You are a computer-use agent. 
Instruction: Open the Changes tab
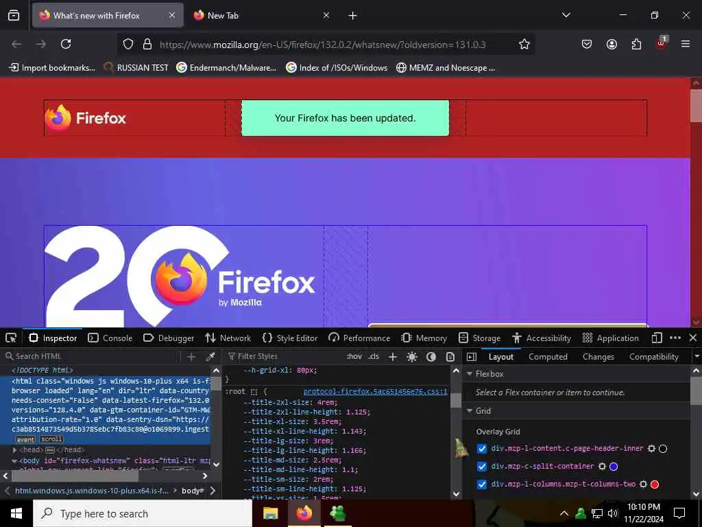[x=598, y=357]
